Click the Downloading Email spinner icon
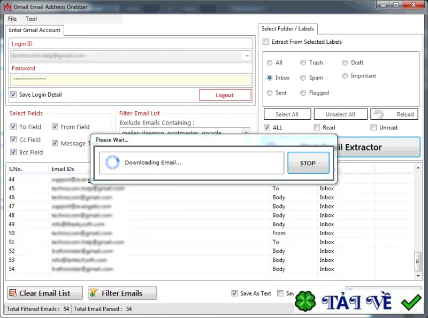Image resolution: width=428 pixels, height=318 pixels. [x=112, y=162]
